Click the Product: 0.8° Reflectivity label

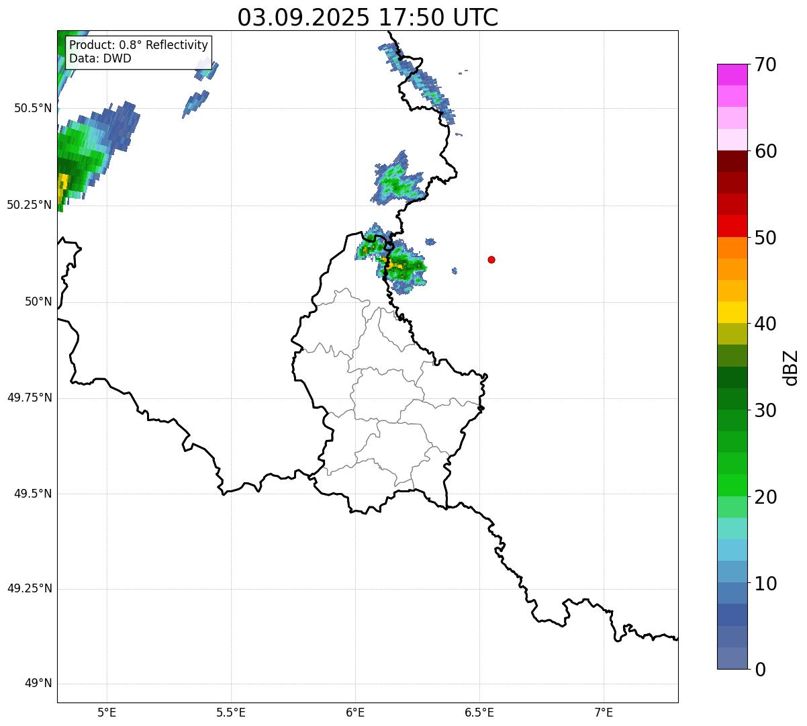pos(139,45)
